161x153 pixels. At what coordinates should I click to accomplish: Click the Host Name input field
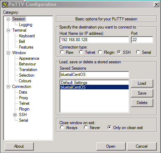94,40
